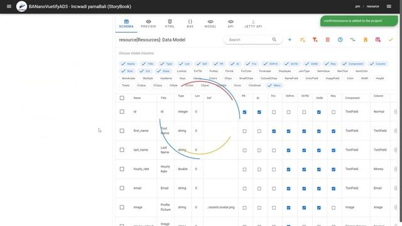Open the right drawer menu icon in header

[x=389, y=6]
